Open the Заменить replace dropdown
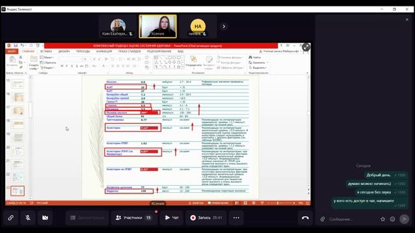 259,63
